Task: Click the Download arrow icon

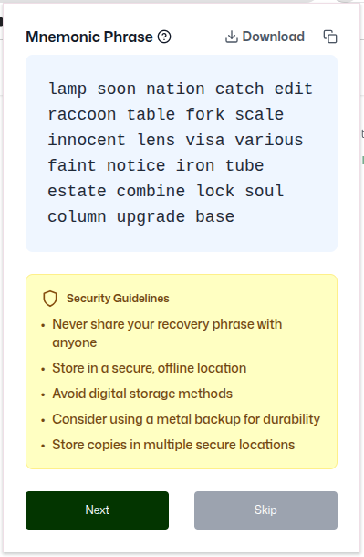Action: click(232, 37)
